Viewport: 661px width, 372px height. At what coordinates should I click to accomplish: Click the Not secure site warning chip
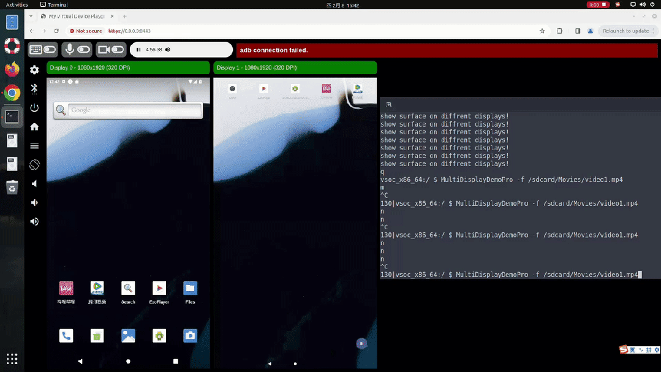click(x=86, y=31)
